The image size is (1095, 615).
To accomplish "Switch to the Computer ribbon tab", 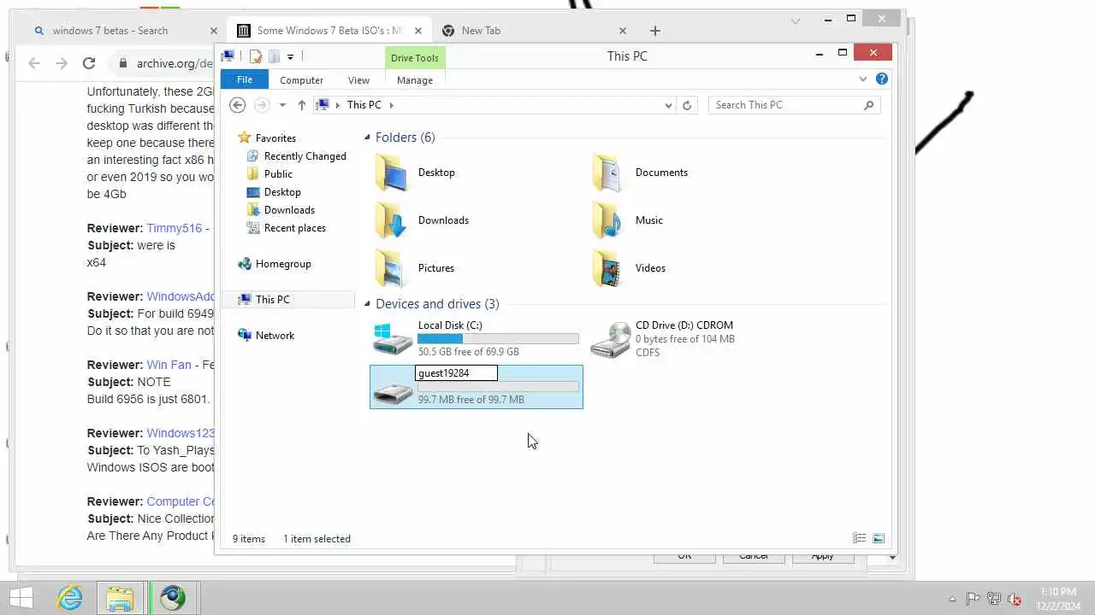I will point(301,80).
